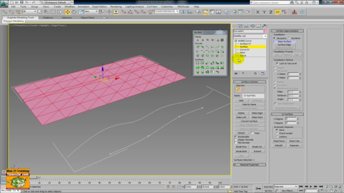Image resolution: width=344 pixels, height=193 pixels.
Task: Go to animation start frame
Action: pyautogui.click(x=301, y=187)
